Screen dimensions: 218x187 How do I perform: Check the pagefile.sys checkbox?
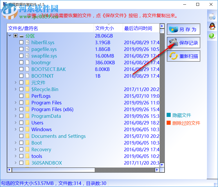[x=21, y=49]
